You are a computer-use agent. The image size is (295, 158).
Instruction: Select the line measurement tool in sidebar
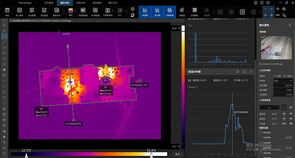pos(4,36)
